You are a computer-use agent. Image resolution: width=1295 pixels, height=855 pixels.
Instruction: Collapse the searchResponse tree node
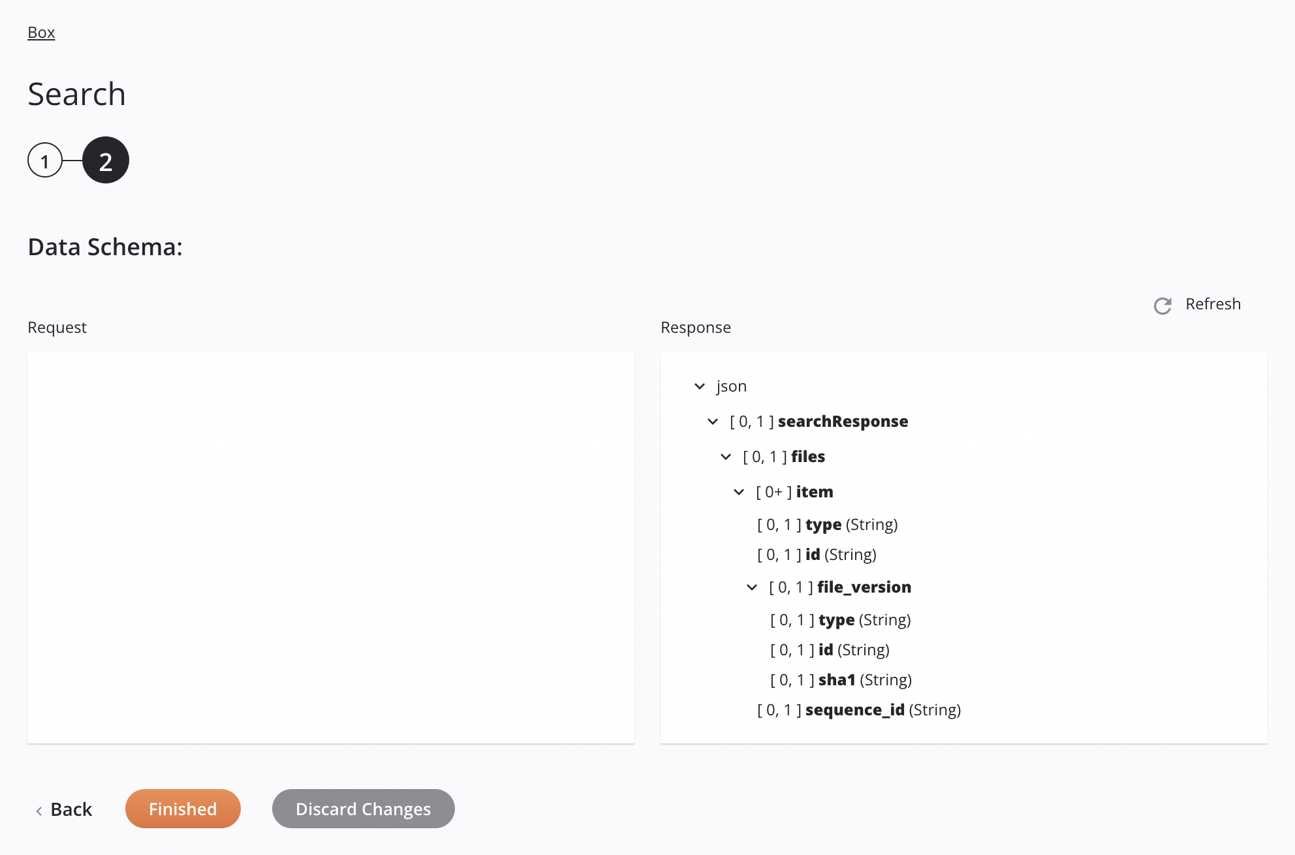(713, 421)
